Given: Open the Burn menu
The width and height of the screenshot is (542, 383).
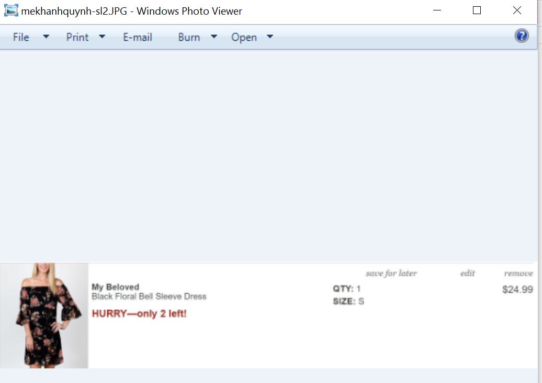Looking at the screenshot, I should 189,37.
